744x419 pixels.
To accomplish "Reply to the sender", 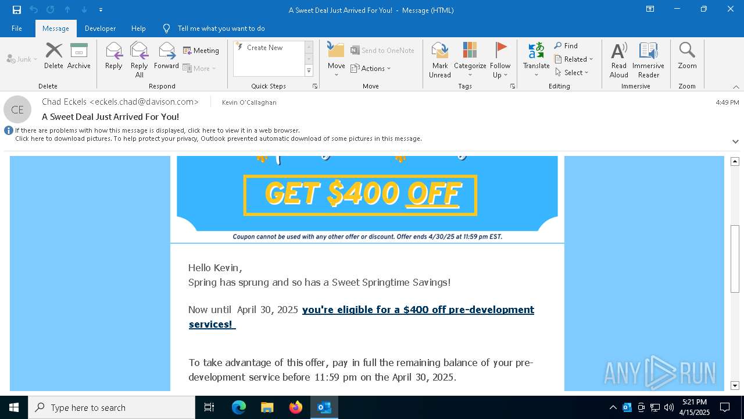I will click(114, 56).
